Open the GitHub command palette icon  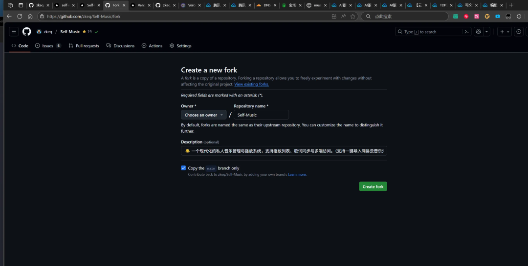pyautogui.click(x=467, y=32)
